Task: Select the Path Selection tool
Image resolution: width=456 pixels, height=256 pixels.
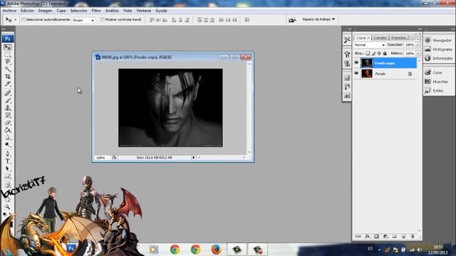Action: pos(8,169)
